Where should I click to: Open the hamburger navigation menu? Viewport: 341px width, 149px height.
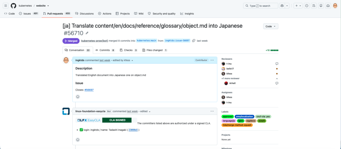(x=6, y=6)
